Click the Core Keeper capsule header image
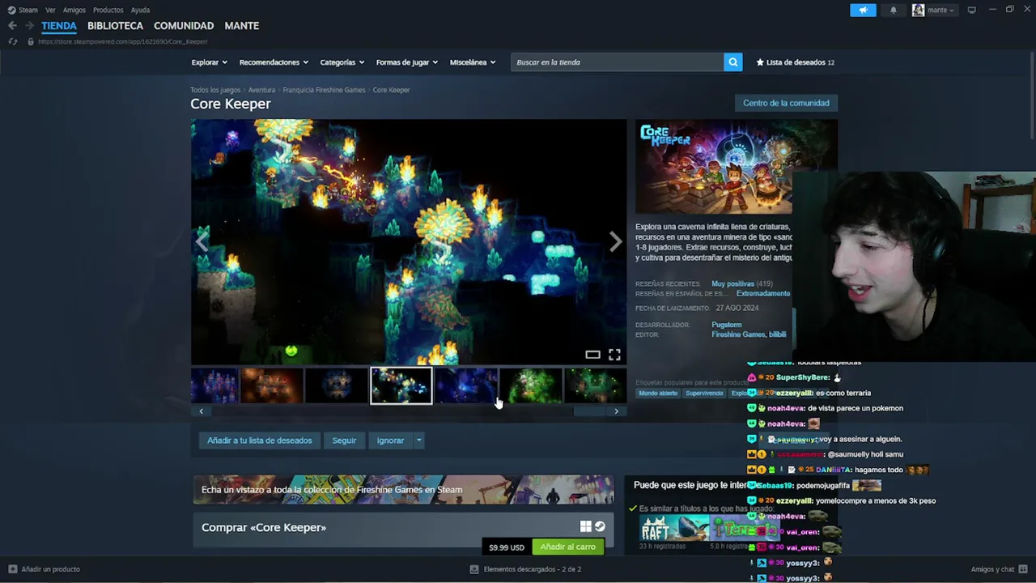The height and width of the screenshot is (583, 1036). pos(737,167)
